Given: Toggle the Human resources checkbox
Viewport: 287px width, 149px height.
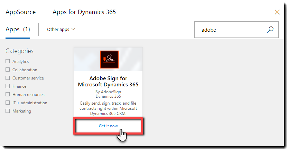Looking at the screenshot, I should click(x=8, y=94).
